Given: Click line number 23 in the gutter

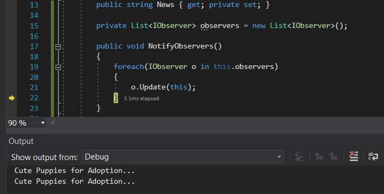Looking at the screenshot, I should pos(34,108).
